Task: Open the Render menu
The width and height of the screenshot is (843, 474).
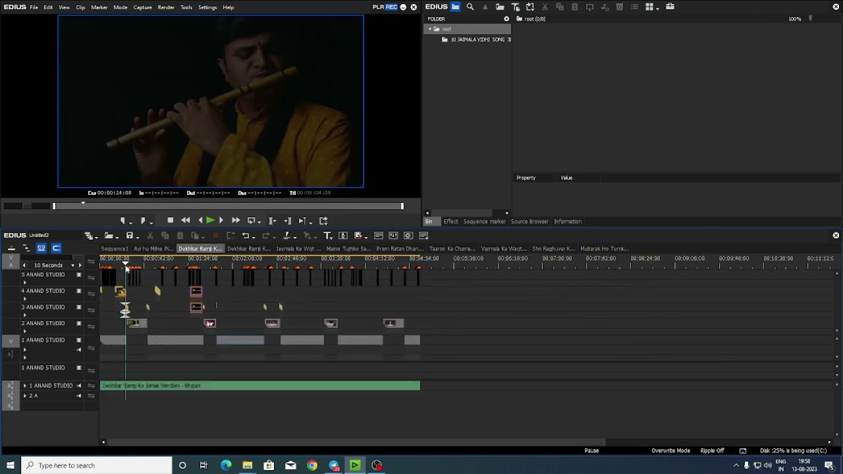Action: (x=166, y=7)
